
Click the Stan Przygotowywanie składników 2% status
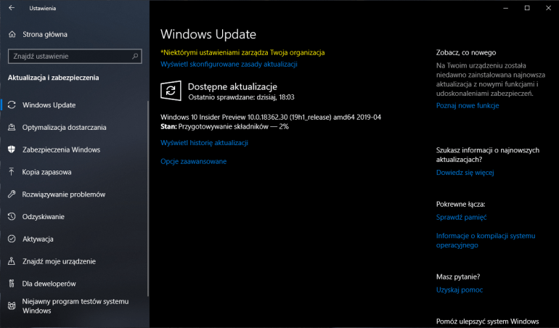click(224, 126)
